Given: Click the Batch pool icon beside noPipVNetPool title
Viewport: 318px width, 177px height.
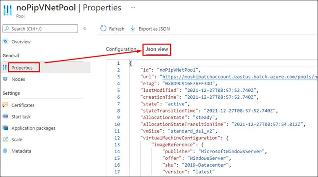Looking at the screenshot, I should point(8,10).
